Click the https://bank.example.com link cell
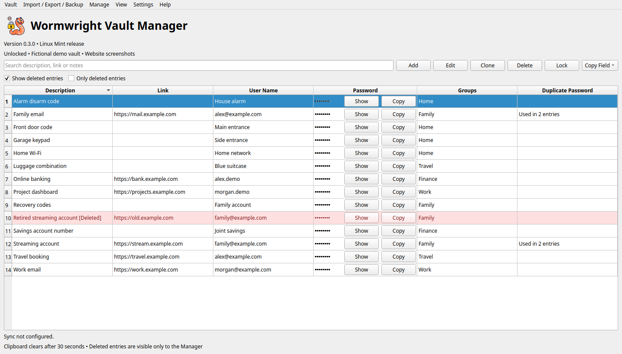The height and width of the screenshot is (354, 622). point(163,179)
